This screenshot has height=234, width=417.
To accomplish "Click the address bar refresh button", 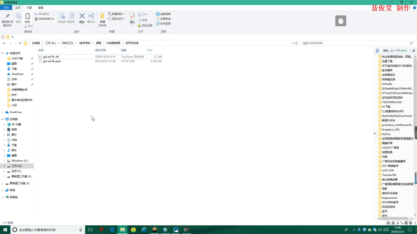I will pos(296,43).
